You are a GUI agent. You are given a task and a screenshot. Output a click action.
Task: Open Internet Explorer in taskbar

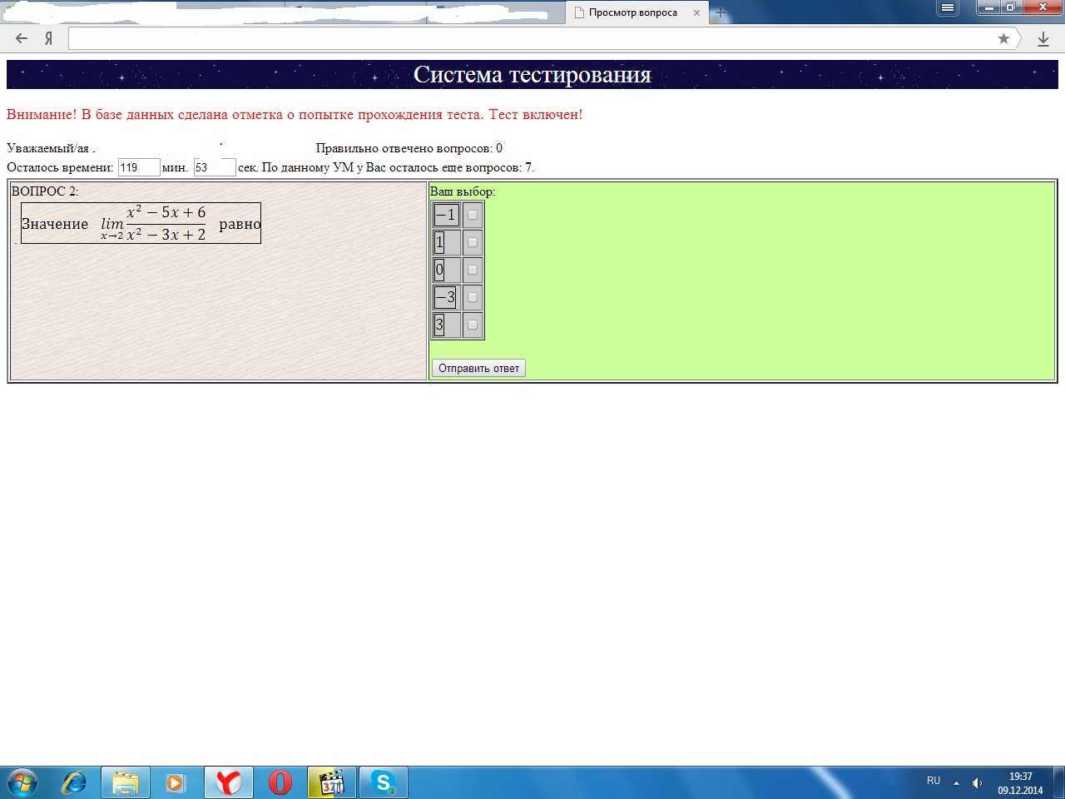click(x=74, y=782)
